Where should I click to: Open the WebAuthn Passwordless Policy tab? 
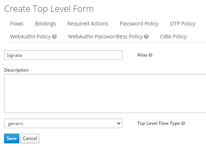105,37
